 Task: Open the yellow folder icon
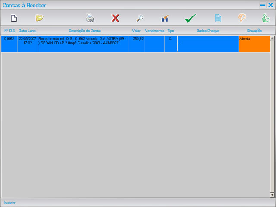pyautogui.click(x=39, y=18)
